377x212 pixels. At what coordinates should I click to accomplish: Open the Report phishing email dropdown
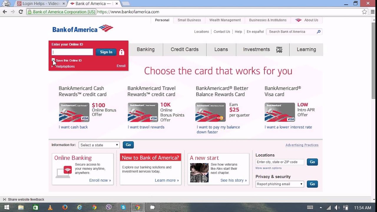pyautogui.click(x=280, y=184)
